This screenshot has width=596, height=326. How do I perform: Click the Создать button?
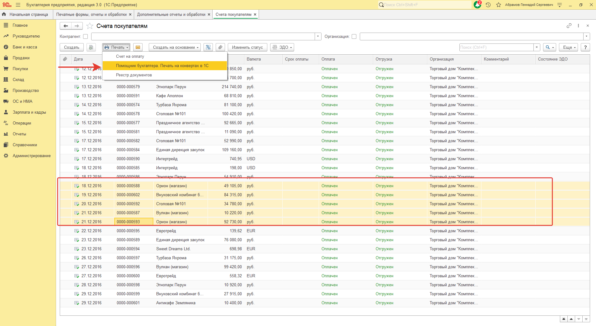[x=72, y=47]
